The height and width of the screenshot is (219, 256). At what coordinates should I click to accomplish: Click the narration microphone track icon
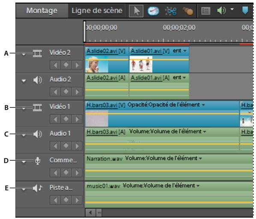[38, 161]
